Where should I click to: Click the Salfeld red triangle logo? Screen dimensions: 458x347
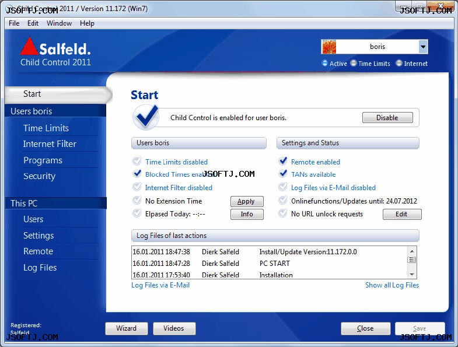point(29,46)
